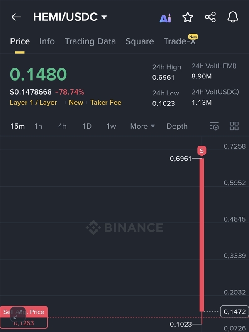The width and height of the screenshot is (249, 332).
Task: Switch to the Info tab
Action: (47, 41)
